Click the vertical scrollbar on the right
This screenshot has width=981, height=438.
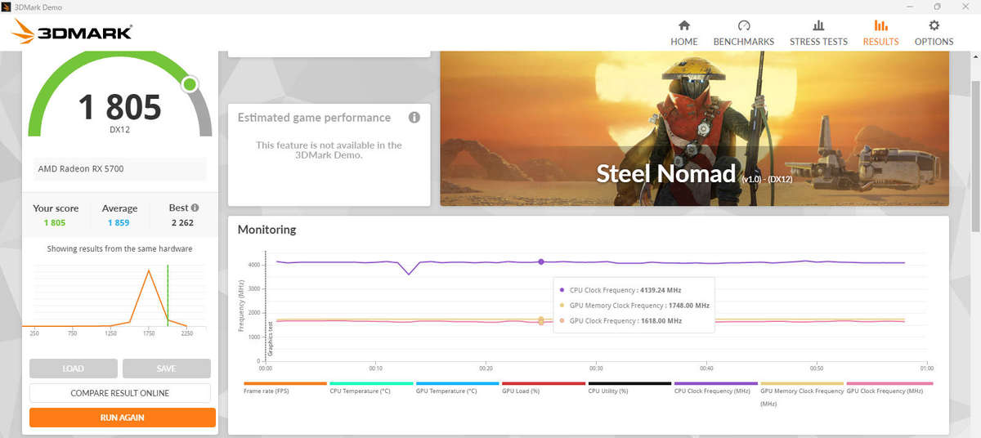click(975, 245)
